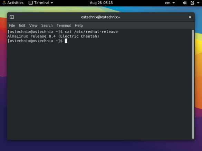Click the power status icon in top bar
The image size is (202, 151).
tap(192, 3)
